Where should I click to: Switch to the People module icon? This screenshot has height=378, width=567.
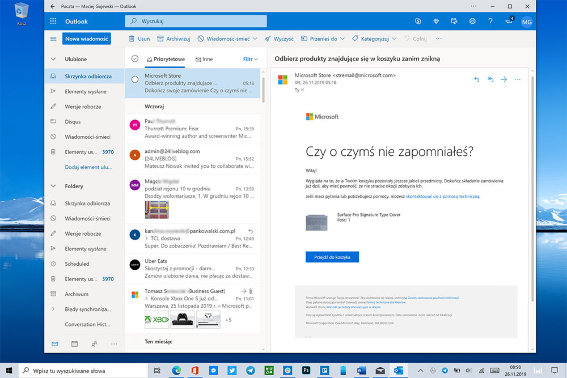pos(94,343)
